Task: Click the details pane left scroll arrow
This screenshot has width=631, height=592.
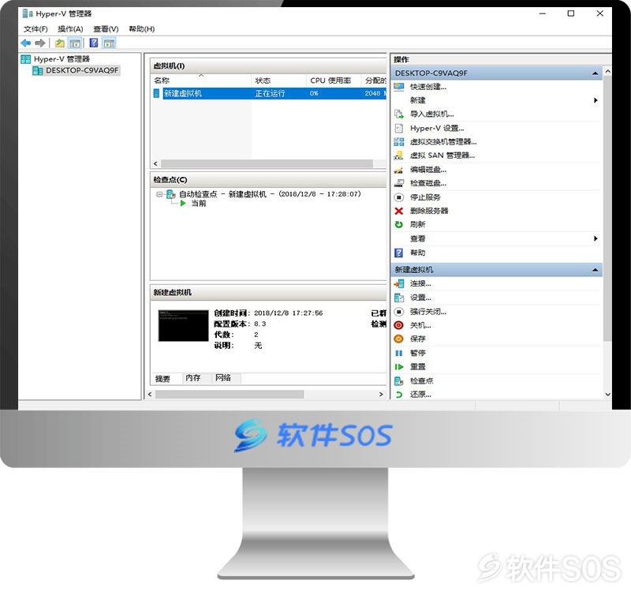Action: [150, 394]
